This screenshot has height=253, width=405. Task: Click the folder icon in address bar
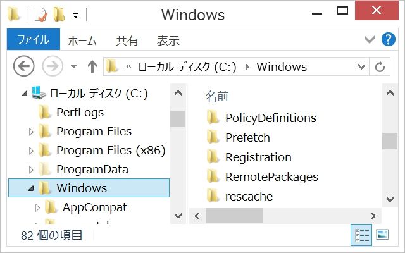click(112, 66)
